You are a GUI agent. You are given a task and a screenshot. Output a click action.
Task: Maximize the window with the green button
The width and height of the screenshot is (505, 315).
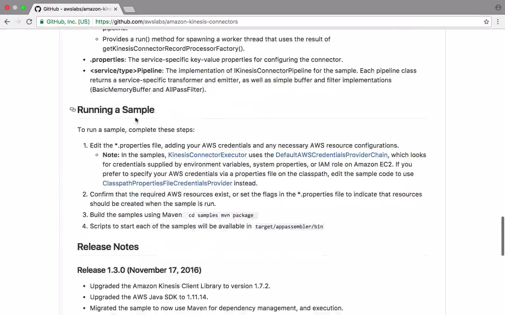(x=23, y=7)
